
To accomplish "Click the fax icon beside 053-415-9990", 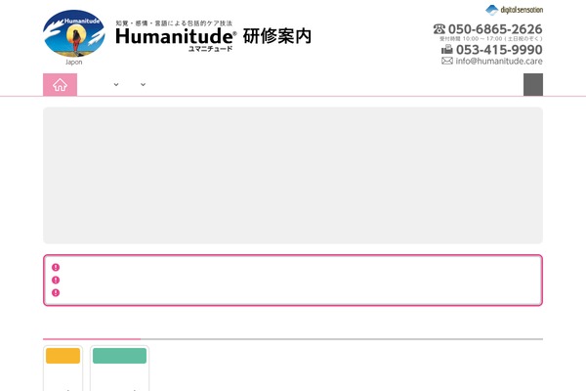I will coord(447,49).
